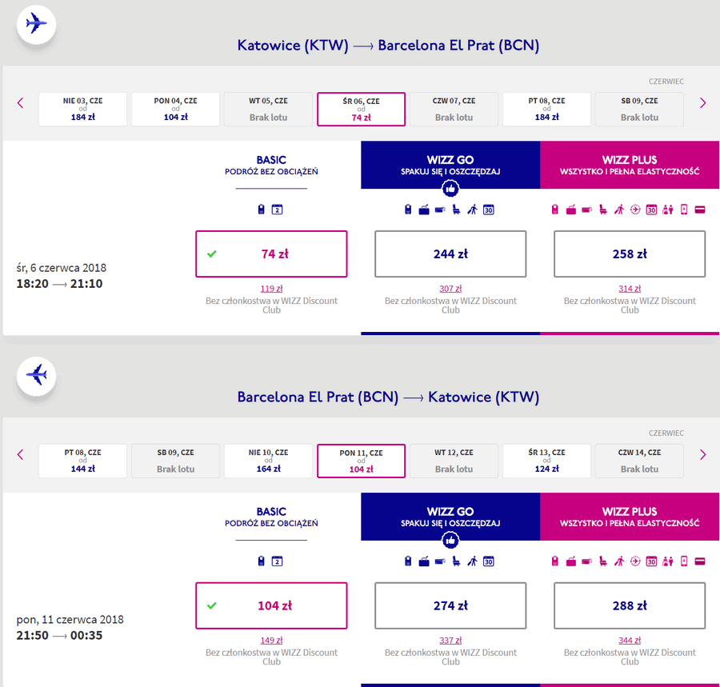The height and width of the screenshot is (687, 720).
Task: Select the 74 zł BASIC outbound fare
Action: 271,254
